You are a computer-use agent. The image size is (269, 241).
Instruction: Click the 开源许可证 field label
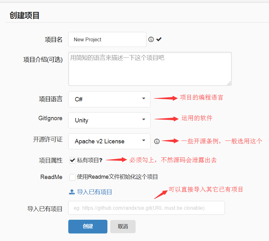[x=48, y=139]
